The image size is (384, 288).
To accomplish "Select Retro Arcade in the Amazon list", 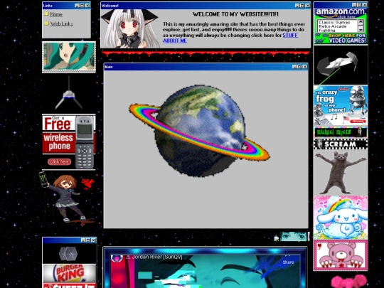I will coord(333,26).
